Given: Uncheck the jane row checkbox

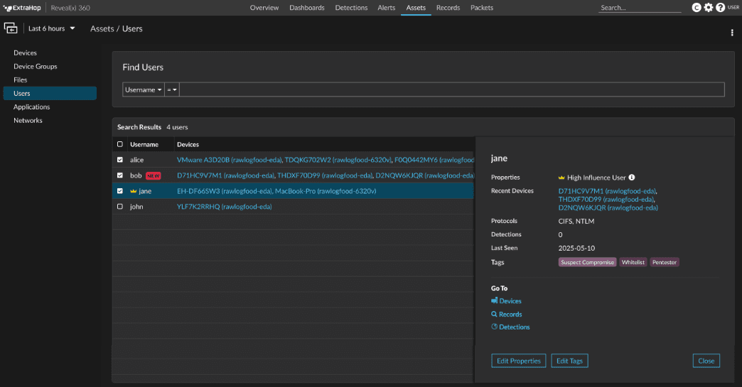Looking at the screenshot, I should coord(119,191).
